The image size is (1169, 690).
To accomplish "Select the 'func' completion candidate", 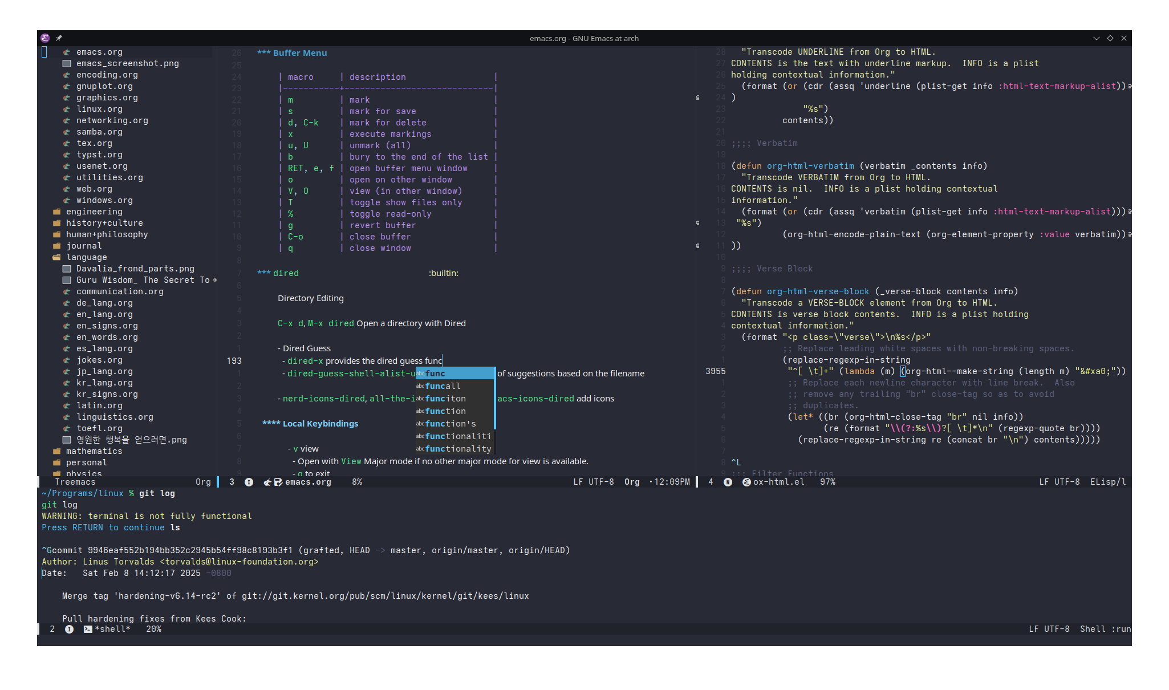I will [x=454, y=374].
